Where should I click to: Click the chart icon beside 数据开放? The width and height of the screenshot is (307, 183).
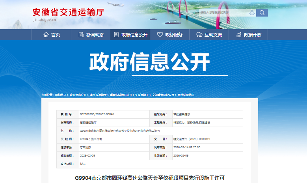239,35
